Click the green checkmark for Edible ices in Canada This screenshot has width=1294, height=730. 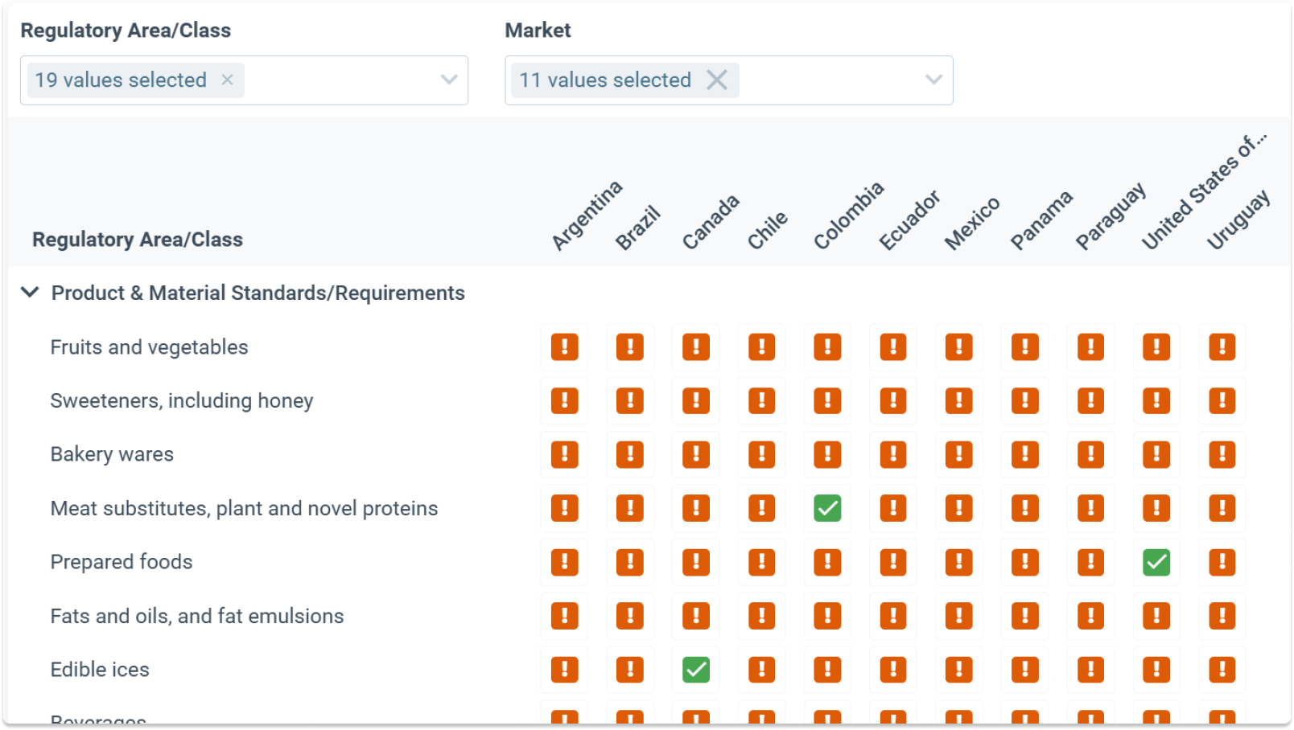tap(696, 669)
